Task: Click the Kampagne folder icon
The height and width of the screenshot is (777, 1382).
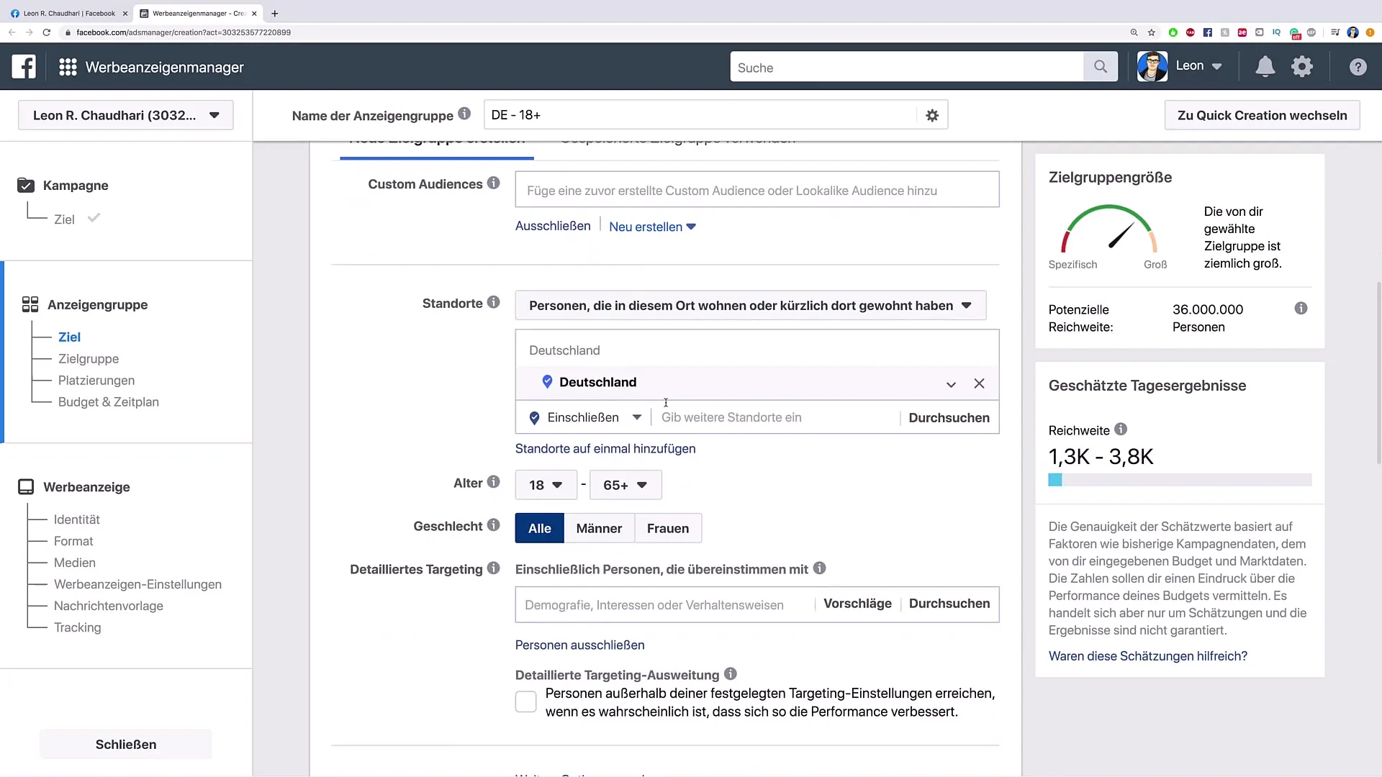Action: pos(26,185)
